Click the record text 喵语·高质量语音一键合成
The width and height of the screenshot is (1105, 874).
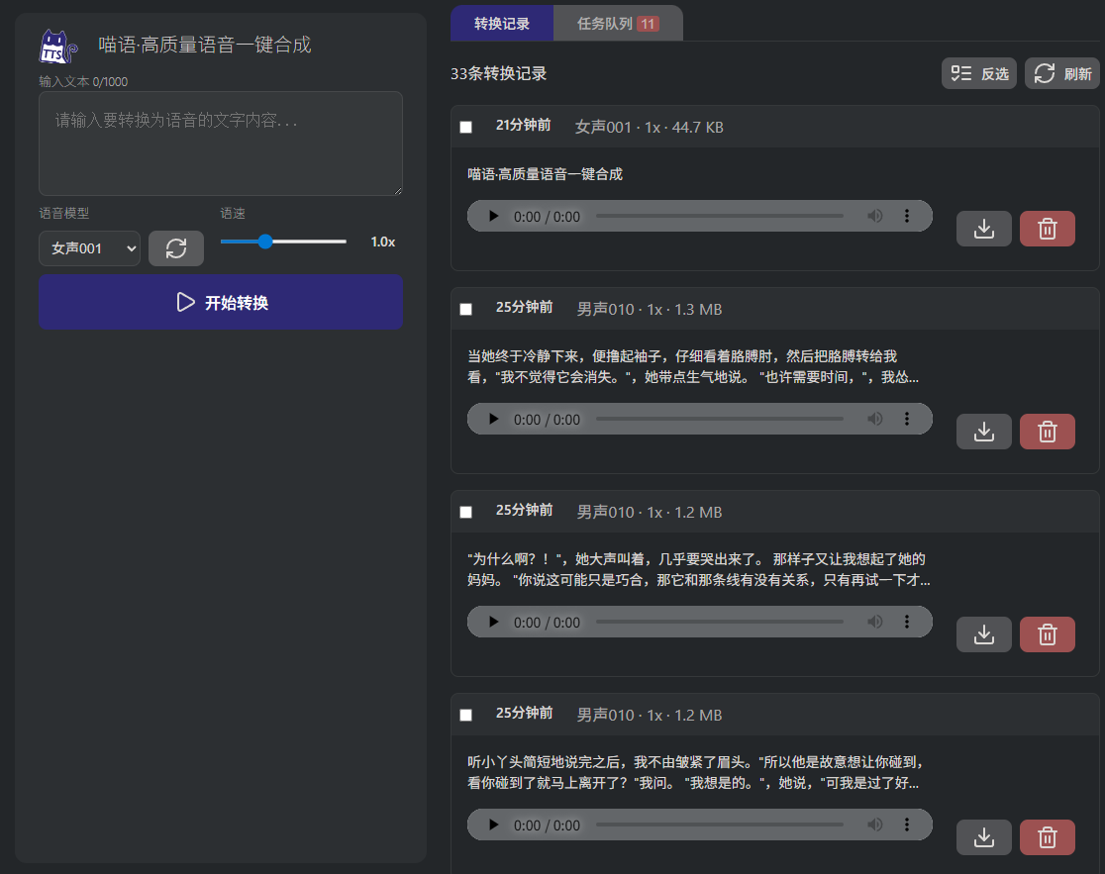click(x=545, y=174)
